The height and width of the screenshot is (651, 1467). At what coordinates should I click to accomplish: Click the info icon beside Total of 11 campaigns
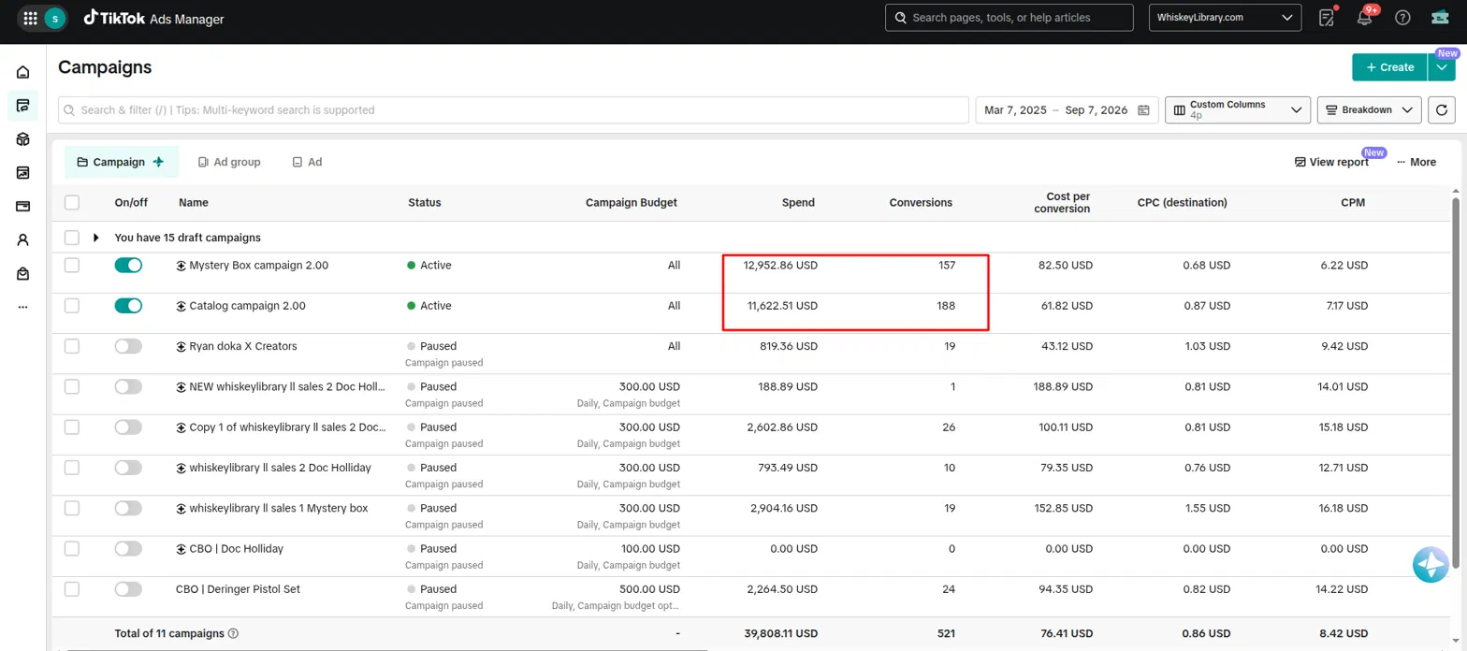click(234, 633)
